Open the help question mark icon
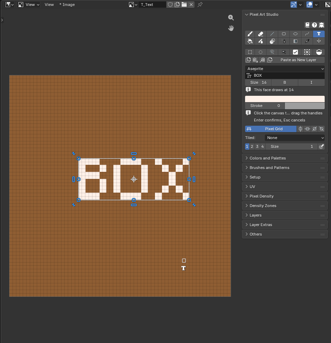Viewport: 331px width, 343px height. click(314, 25)
